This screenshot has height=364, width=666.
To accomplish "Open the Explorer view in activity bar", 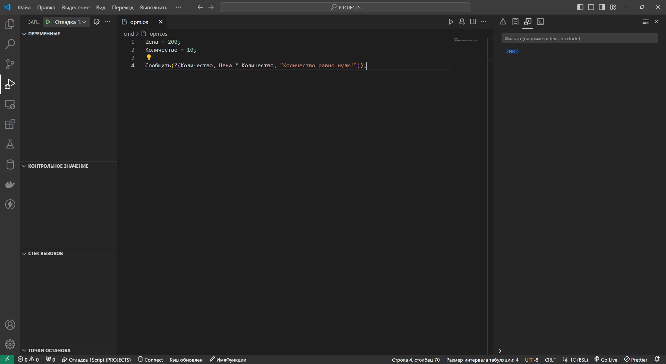I will point(10,24).
